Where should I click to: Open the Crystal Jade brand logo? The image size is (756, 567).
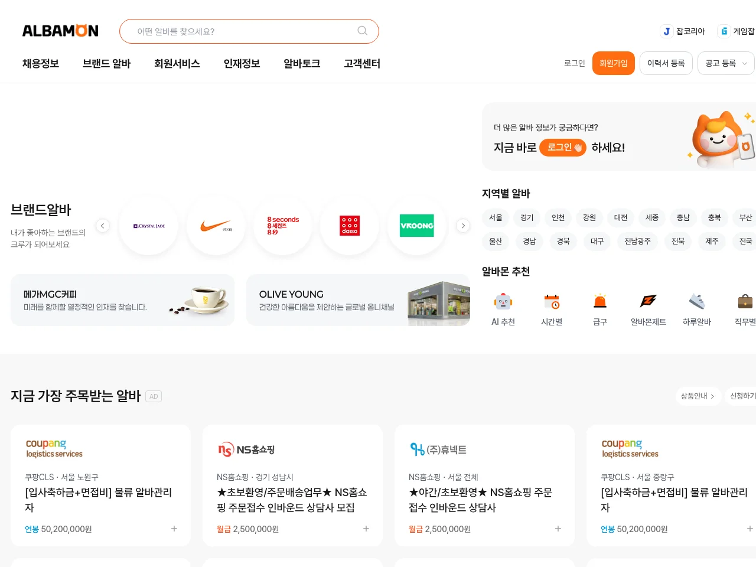148,226
